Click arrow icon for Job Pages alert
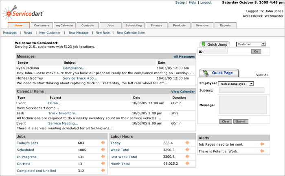 (263, 144)
